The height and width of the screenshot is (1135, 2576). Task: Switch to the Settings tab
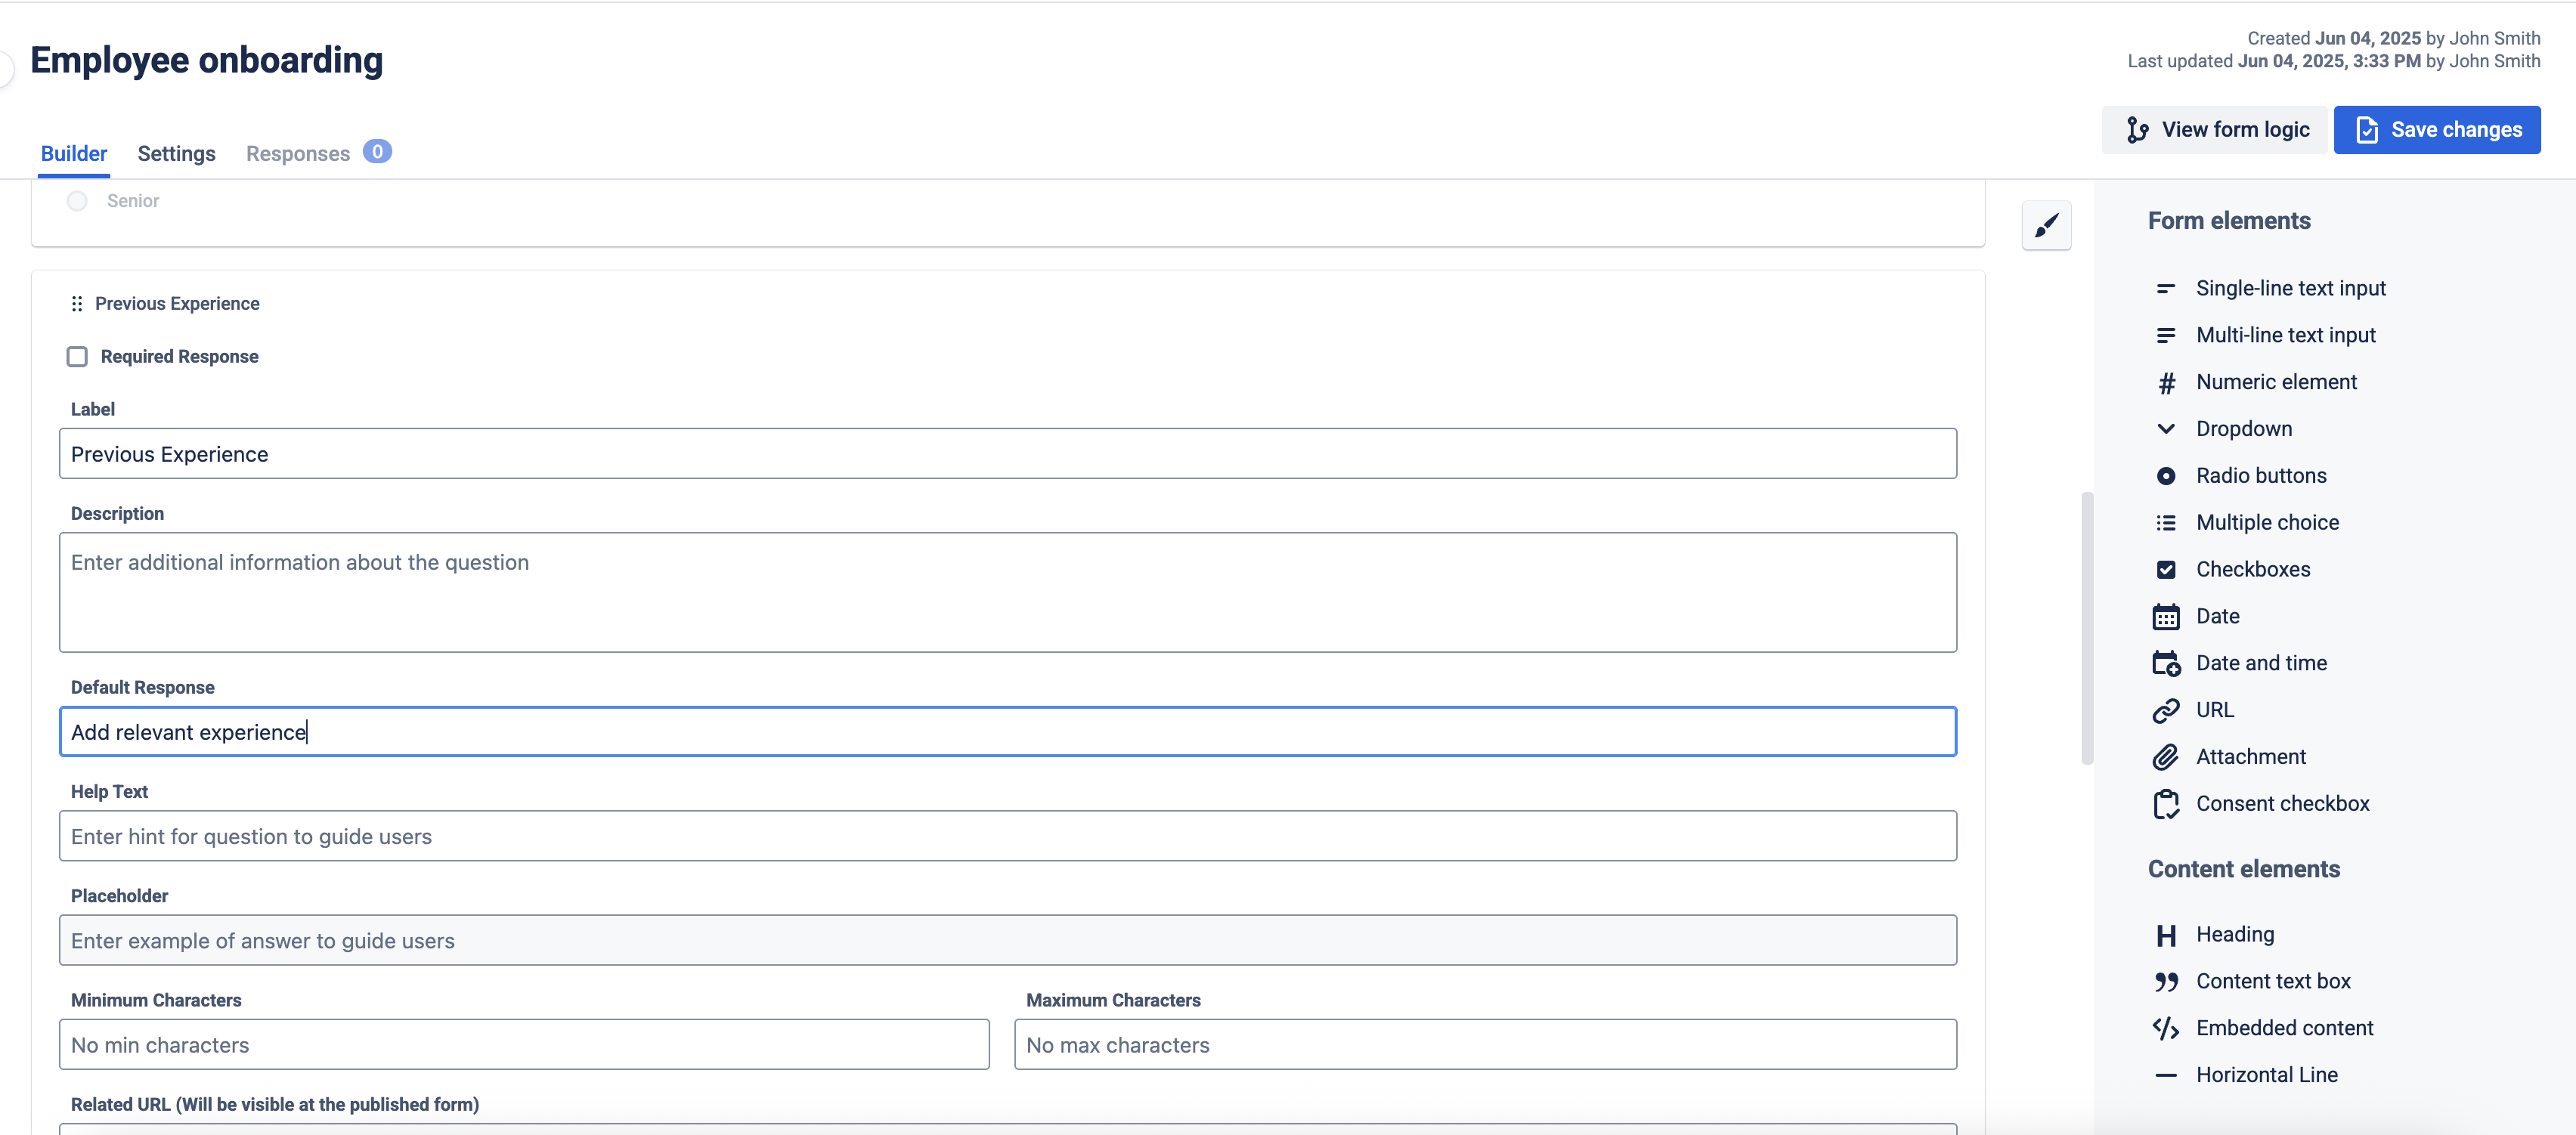pos(176,153)
